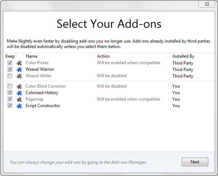Click the Weasel Writer add-on icon
This screenshot has width=218, height=176.
[x=19, y=76]
